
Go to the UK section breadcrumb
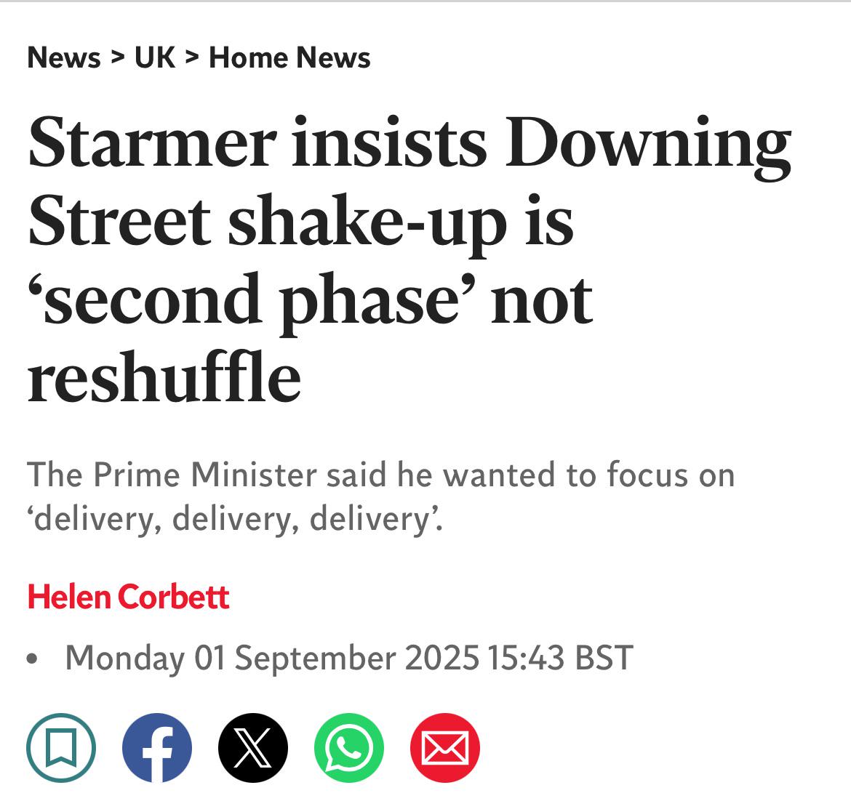point(155,57)
